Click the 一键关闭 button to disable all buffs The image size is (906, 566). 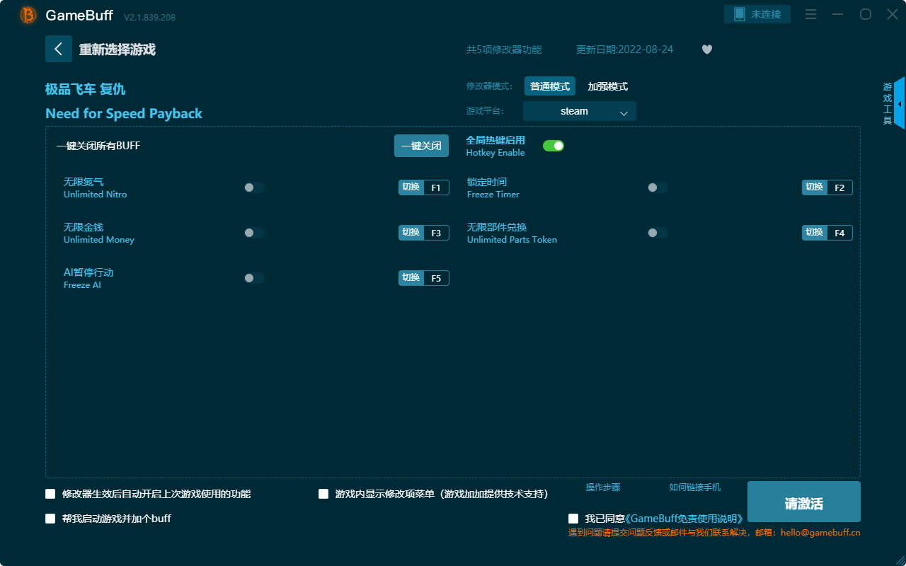(421, 145)
